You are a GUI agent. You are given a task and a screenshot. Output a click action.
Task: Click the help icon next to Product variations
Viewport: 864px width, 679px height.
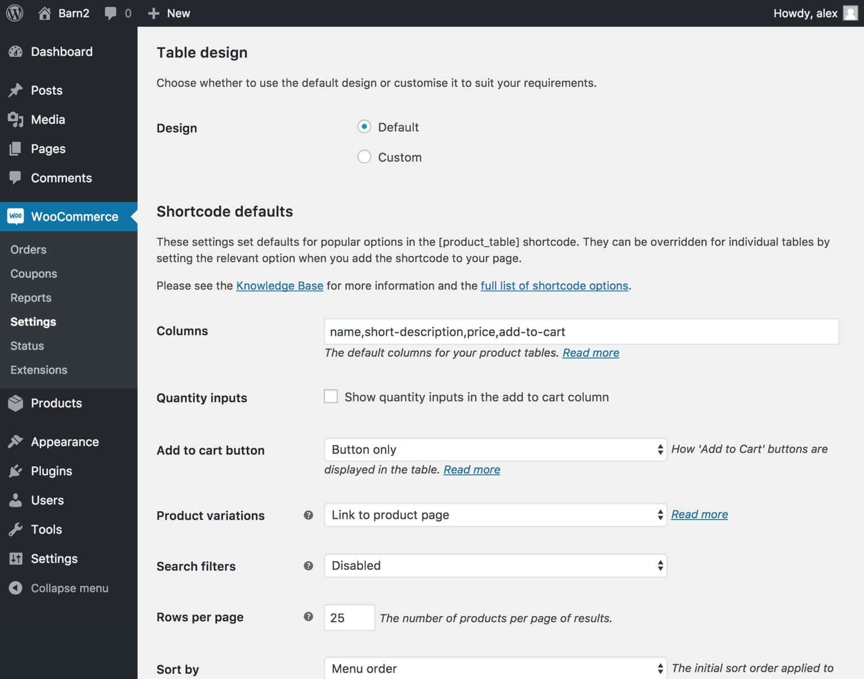click(x=308, y=515)
